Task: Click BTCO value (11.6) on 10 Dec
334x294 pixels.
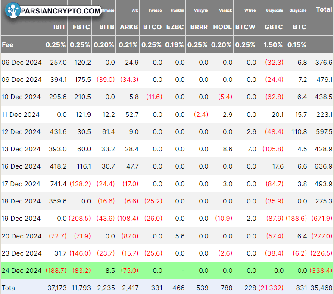Action: tap(154, 97)
